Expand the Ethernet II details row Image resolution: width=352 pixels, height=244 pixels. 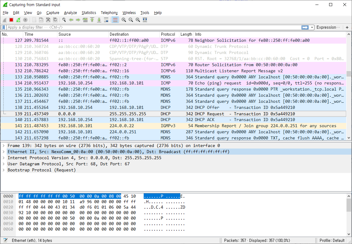click(x=4, y=152)
